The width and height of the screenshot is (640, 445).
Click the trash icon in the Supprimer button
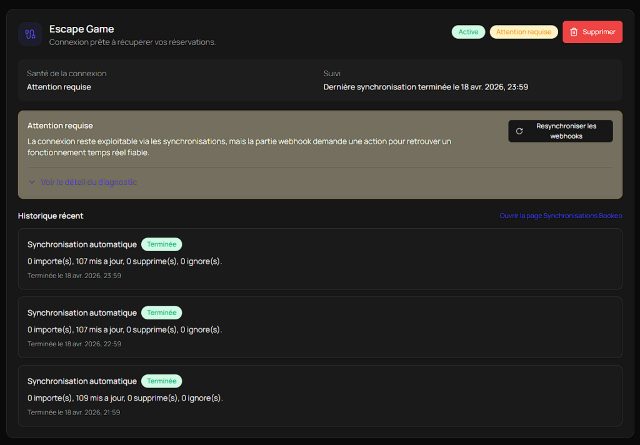pos(574,32)
